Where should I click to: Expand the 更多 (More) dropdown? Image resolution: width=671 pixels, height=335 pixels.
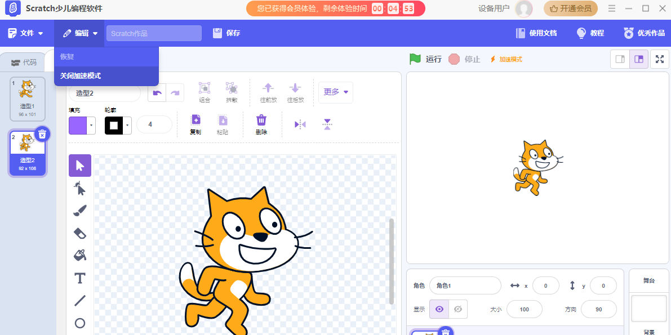point(336,92)
